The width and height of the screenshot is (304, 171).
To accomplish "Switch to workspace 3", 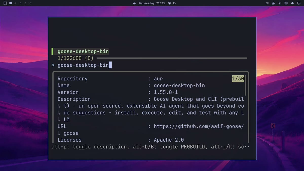I will [21, 3].
